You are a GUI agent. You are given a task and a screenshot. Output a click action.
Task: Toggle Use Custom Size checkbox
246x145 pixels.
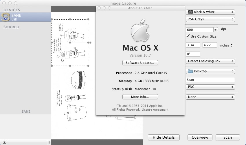tap(188, 36)
